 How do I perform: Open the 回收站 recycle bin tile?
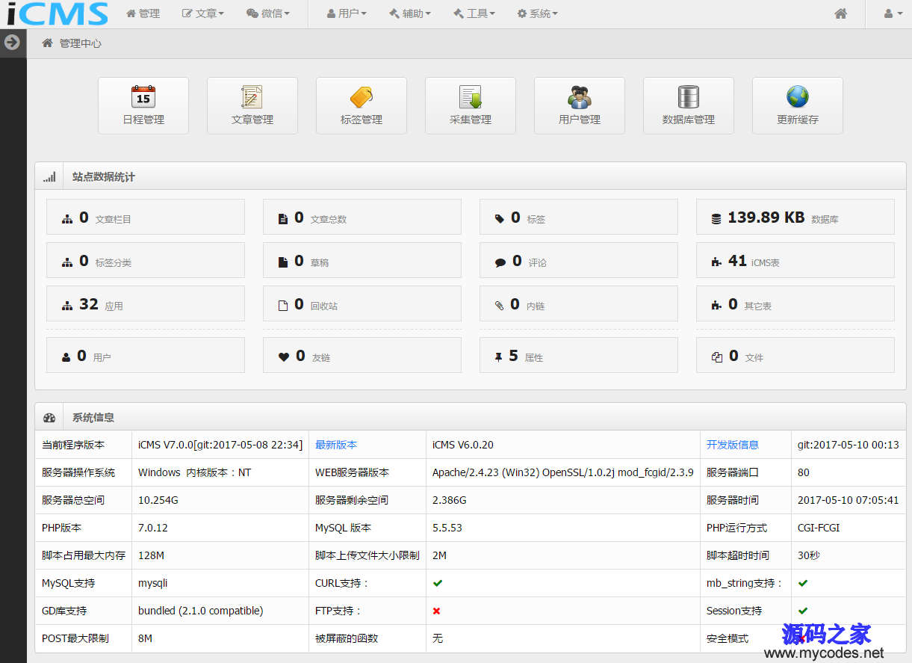coord(362,303)
